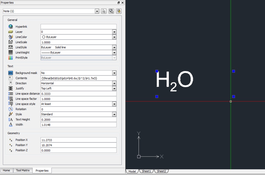Click the top-left blue grip of the note
Image resolution: width=265 pixels, height=175 pixels.
[157, 71]
